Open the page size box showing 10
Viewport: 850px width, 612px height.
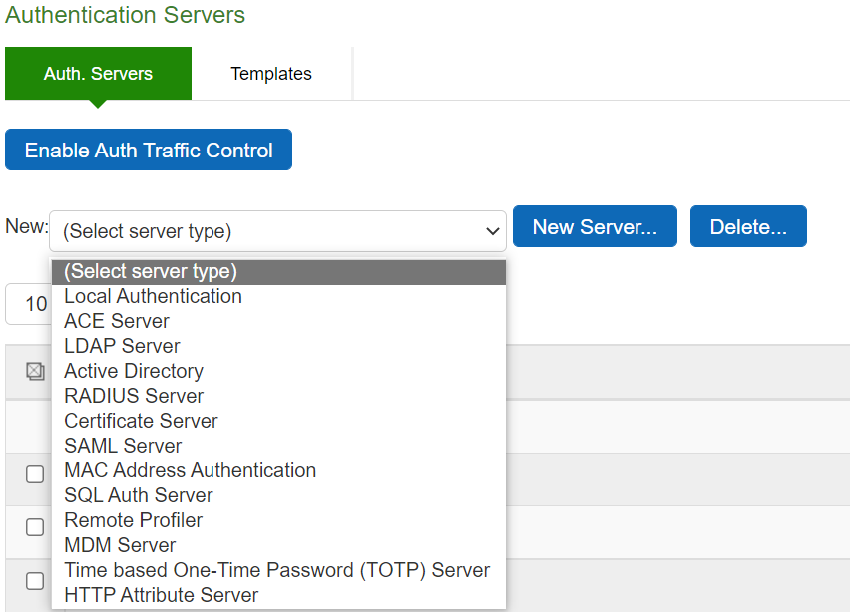(29, 304)
